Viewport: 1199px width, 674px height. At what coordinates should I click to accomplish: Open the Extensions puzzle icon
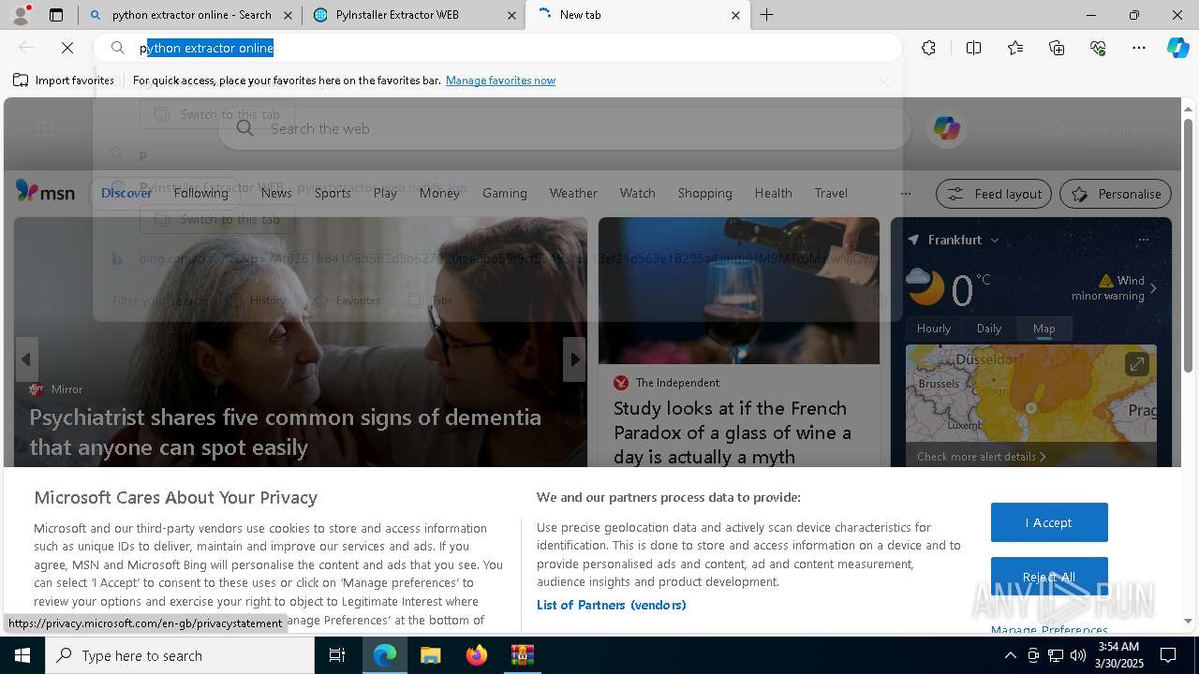point(928,48)
